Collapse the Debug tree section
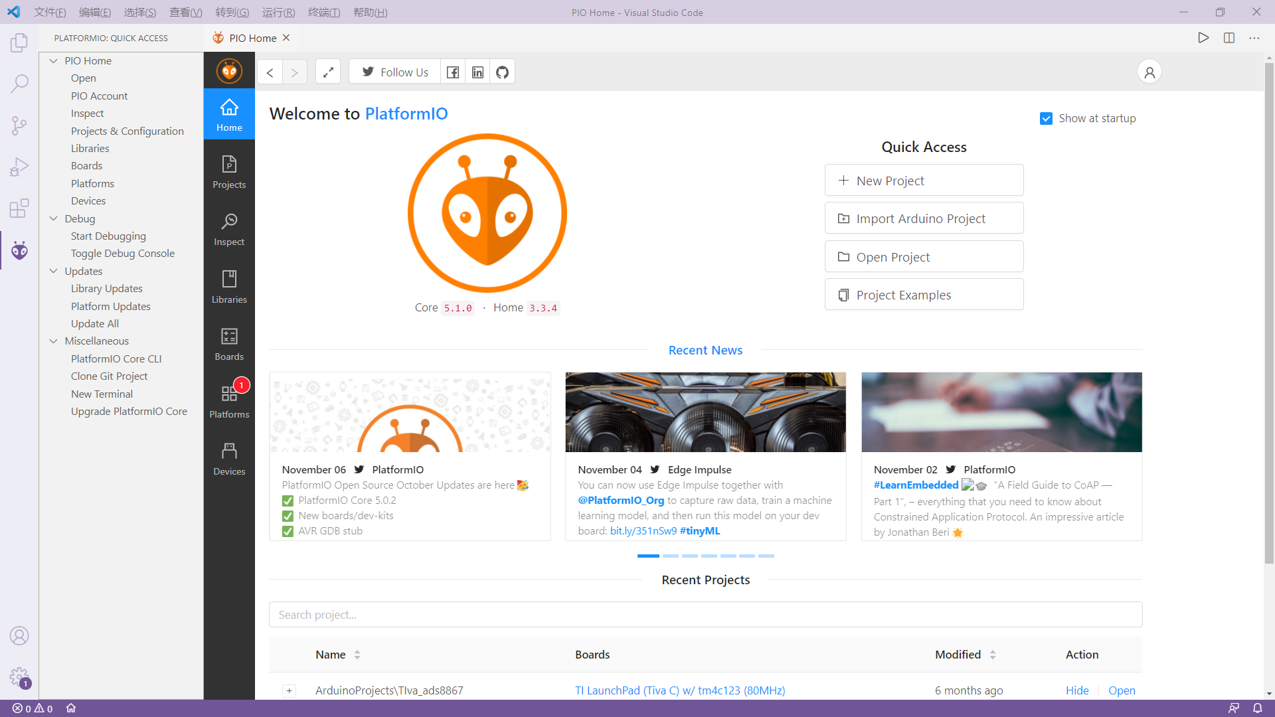Screen dimensions: 1275x717 (54, 218)
